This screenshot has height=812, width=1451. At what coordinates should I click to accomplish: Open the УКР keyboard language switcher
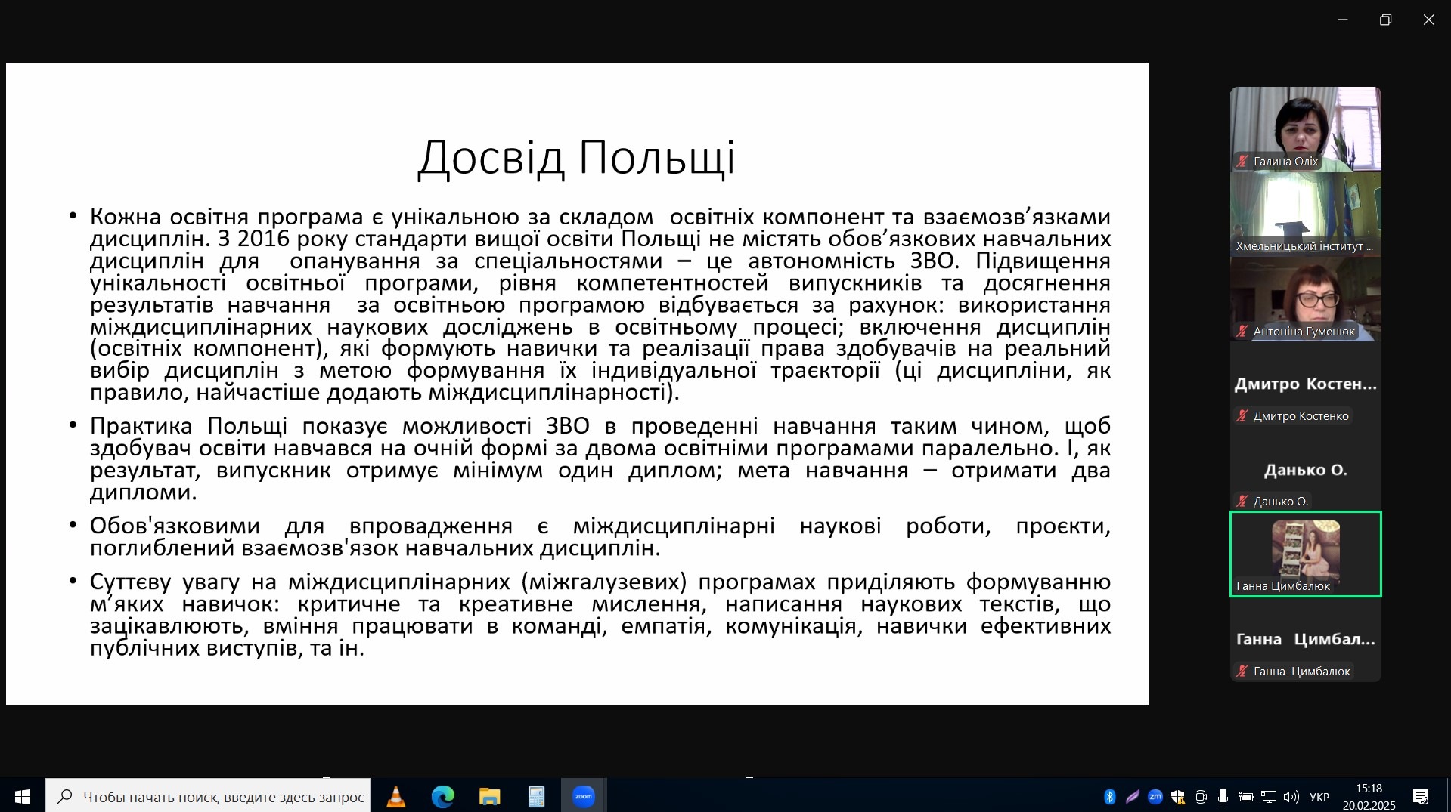point(1319,796)
